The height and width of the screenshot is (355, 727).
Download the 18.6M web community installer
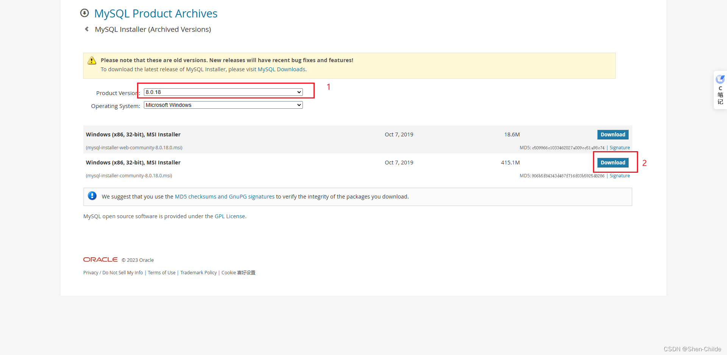pyautogui.click(x=613, y=134)
